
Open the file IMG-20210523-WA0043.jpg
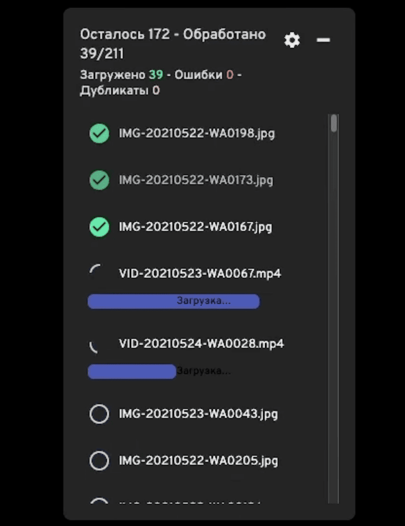tap(198, 414)
